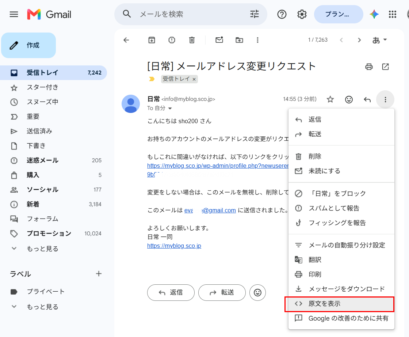
Task: Click the reply arrow in message header
Action: tap(367, 99)
